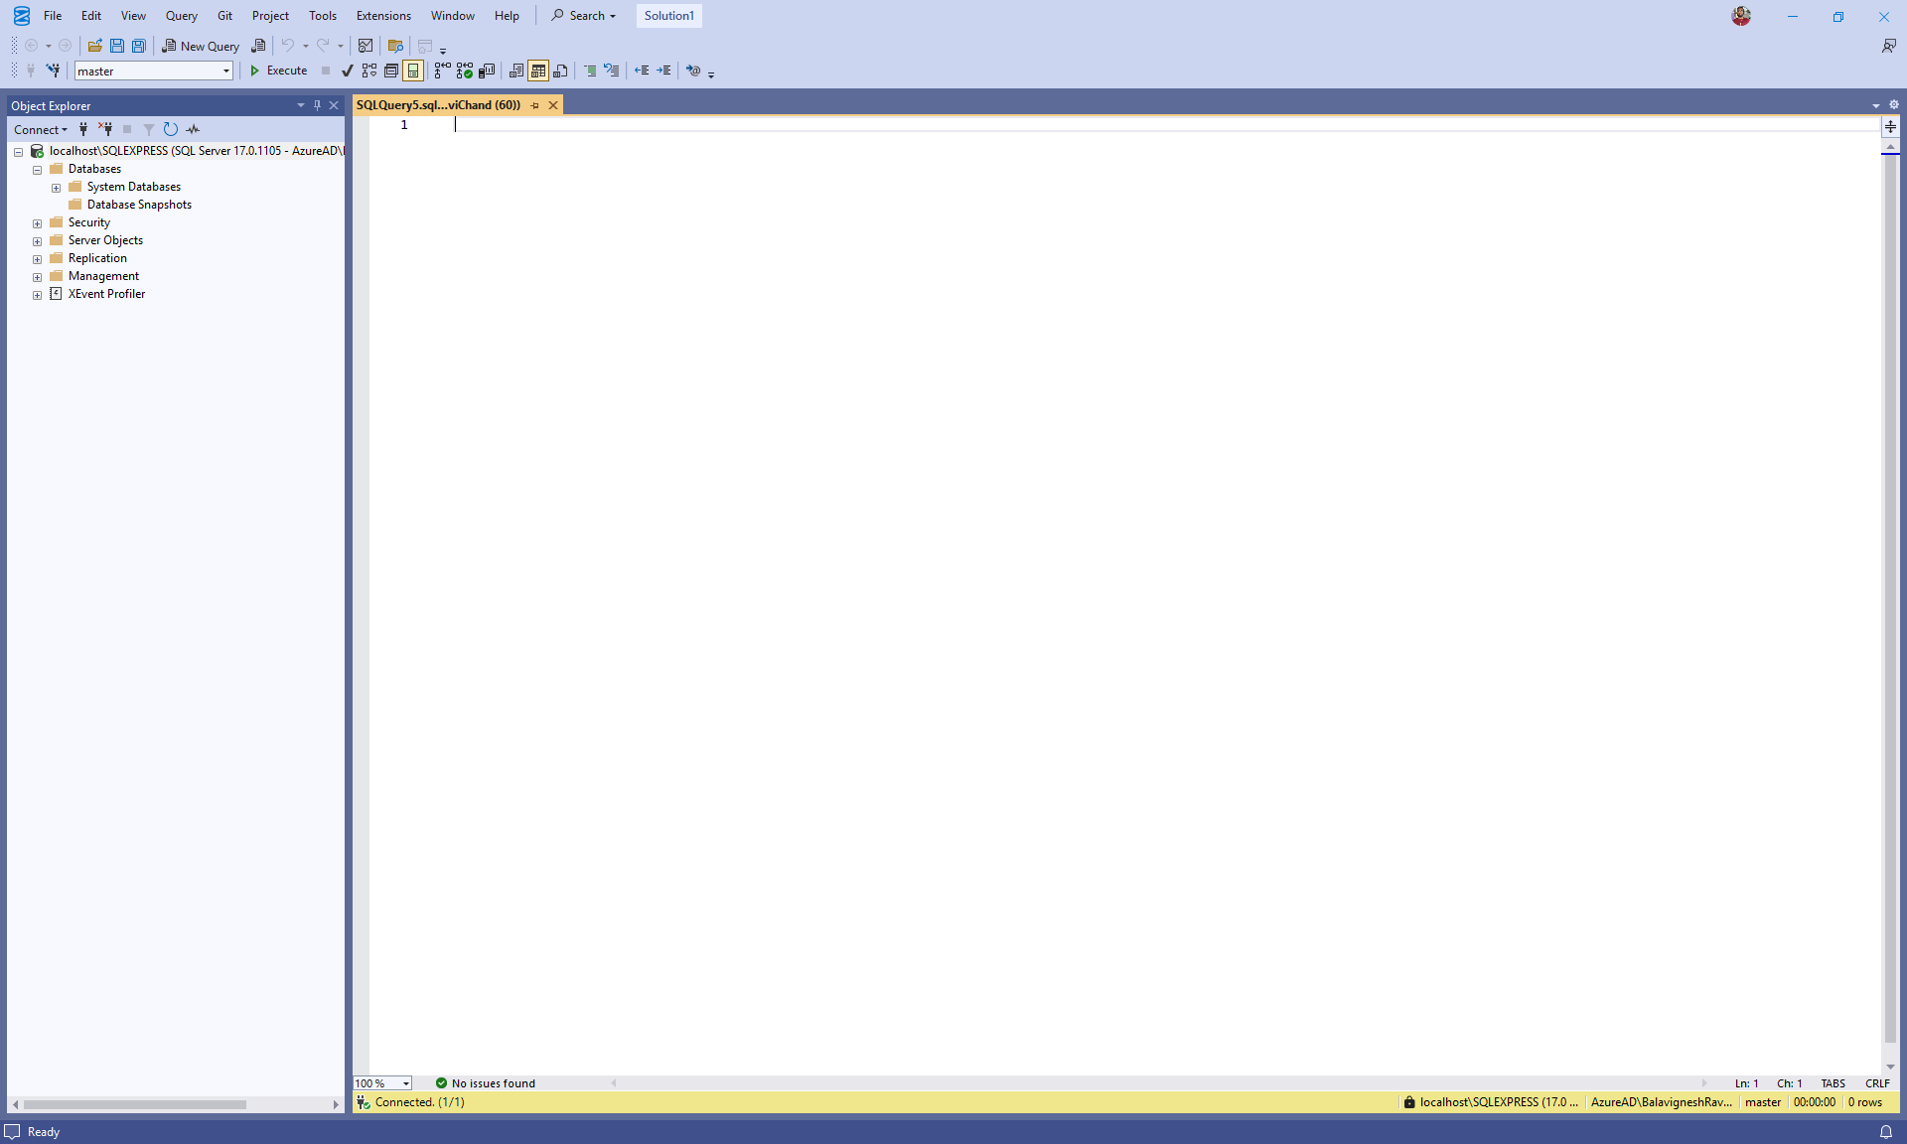Viewport: 1907px width, 1144px height.
Task: Toggle Include Live Query Statistics
Action: (x=465, y=71)
